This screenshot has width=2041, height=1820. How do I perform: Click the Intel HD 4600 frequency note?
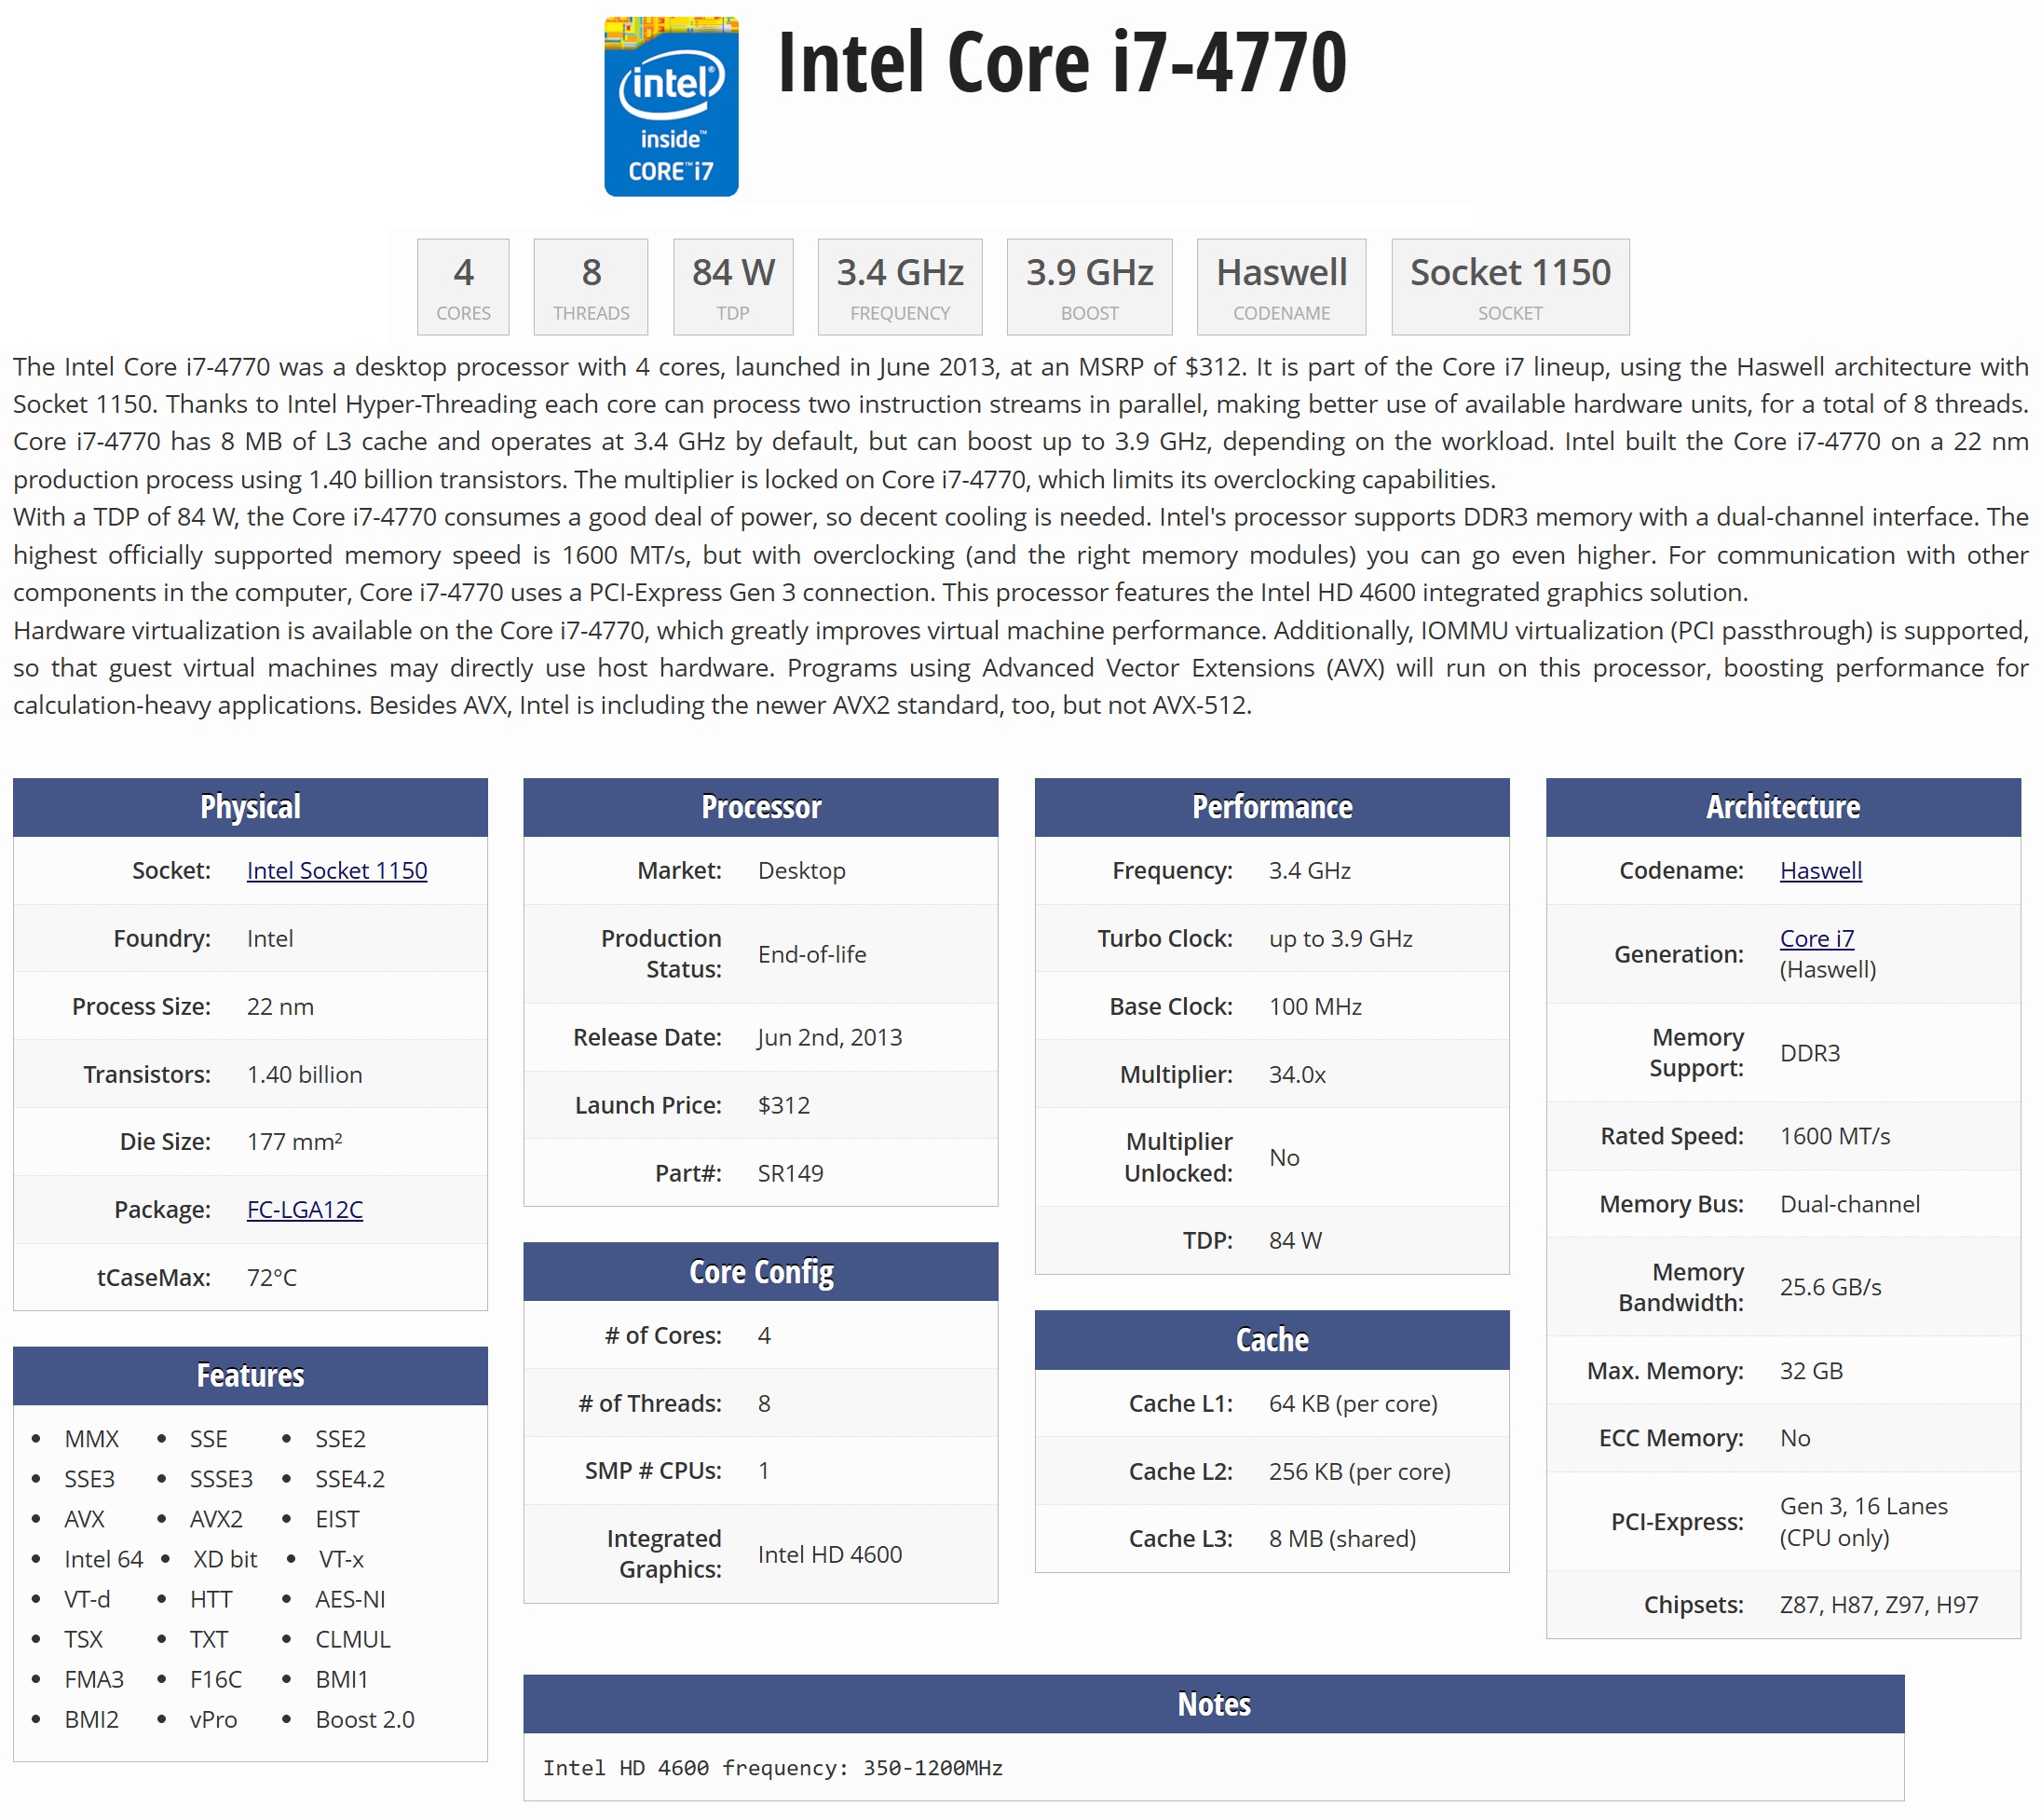[772, 1768]
